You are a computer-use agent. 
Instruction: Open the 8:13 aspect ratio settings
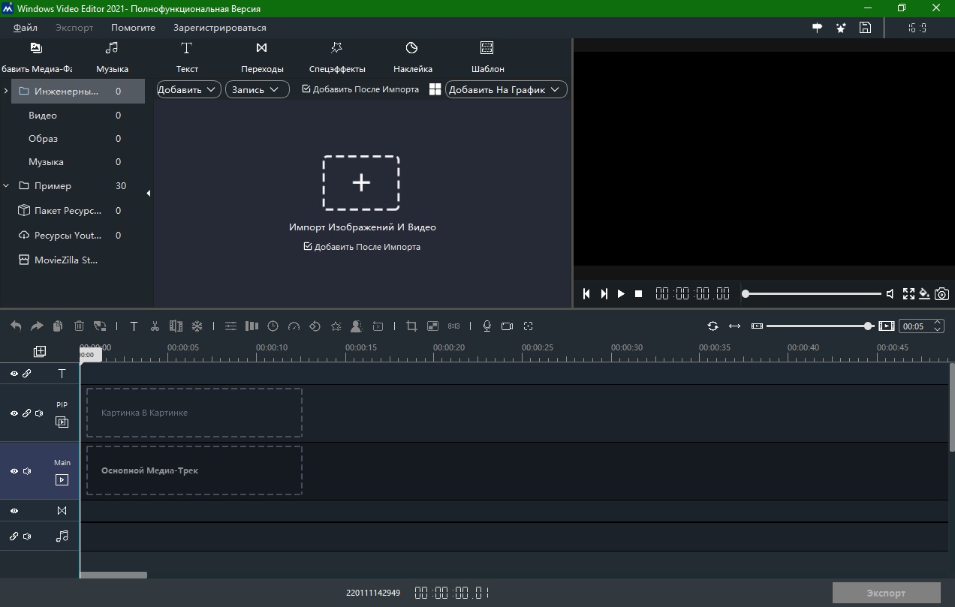coord(453,326)
